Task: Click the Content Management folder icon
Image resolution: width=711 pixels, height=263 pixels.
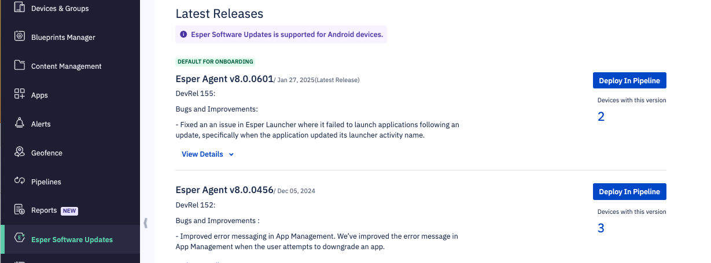Action: [x=20, y=66]
